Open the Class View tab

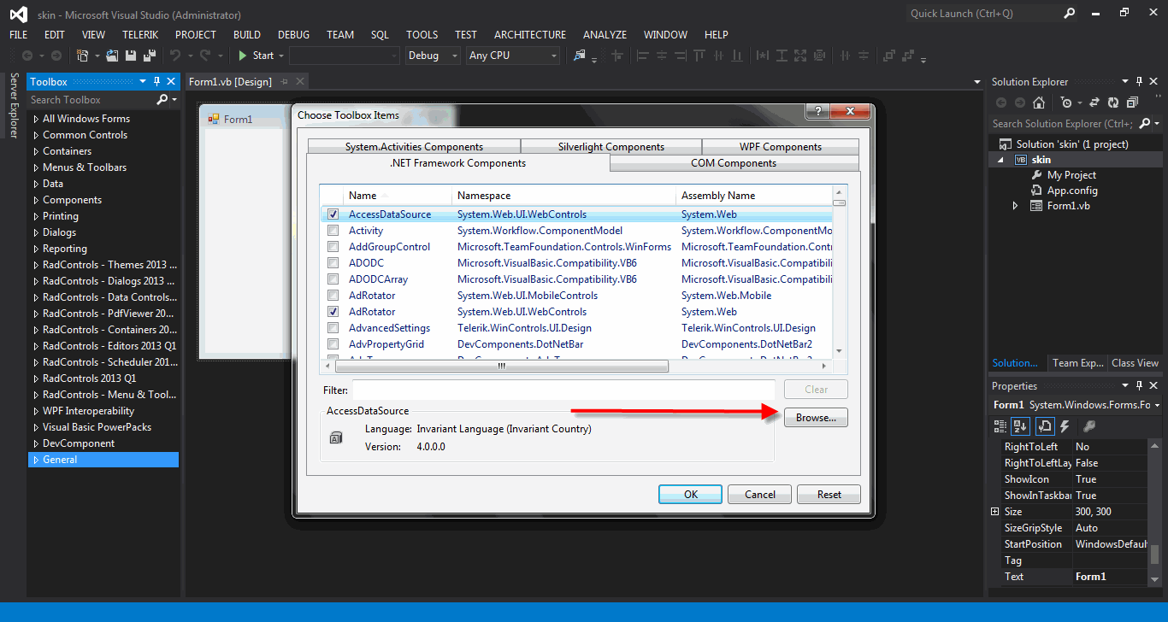[x=1135, y=363]
